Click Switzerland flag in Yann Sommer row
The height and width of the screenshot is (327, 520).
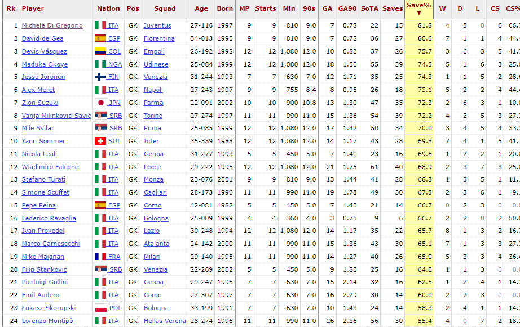tap(100, 142)
